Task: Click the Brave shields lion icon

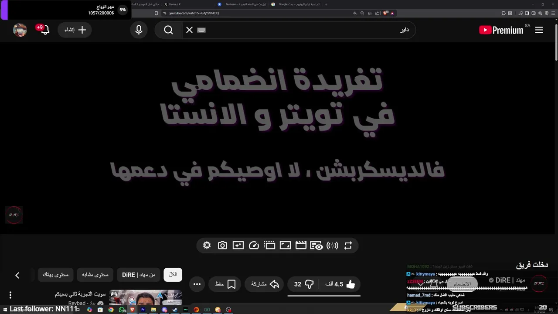Action: click(385, 13)
